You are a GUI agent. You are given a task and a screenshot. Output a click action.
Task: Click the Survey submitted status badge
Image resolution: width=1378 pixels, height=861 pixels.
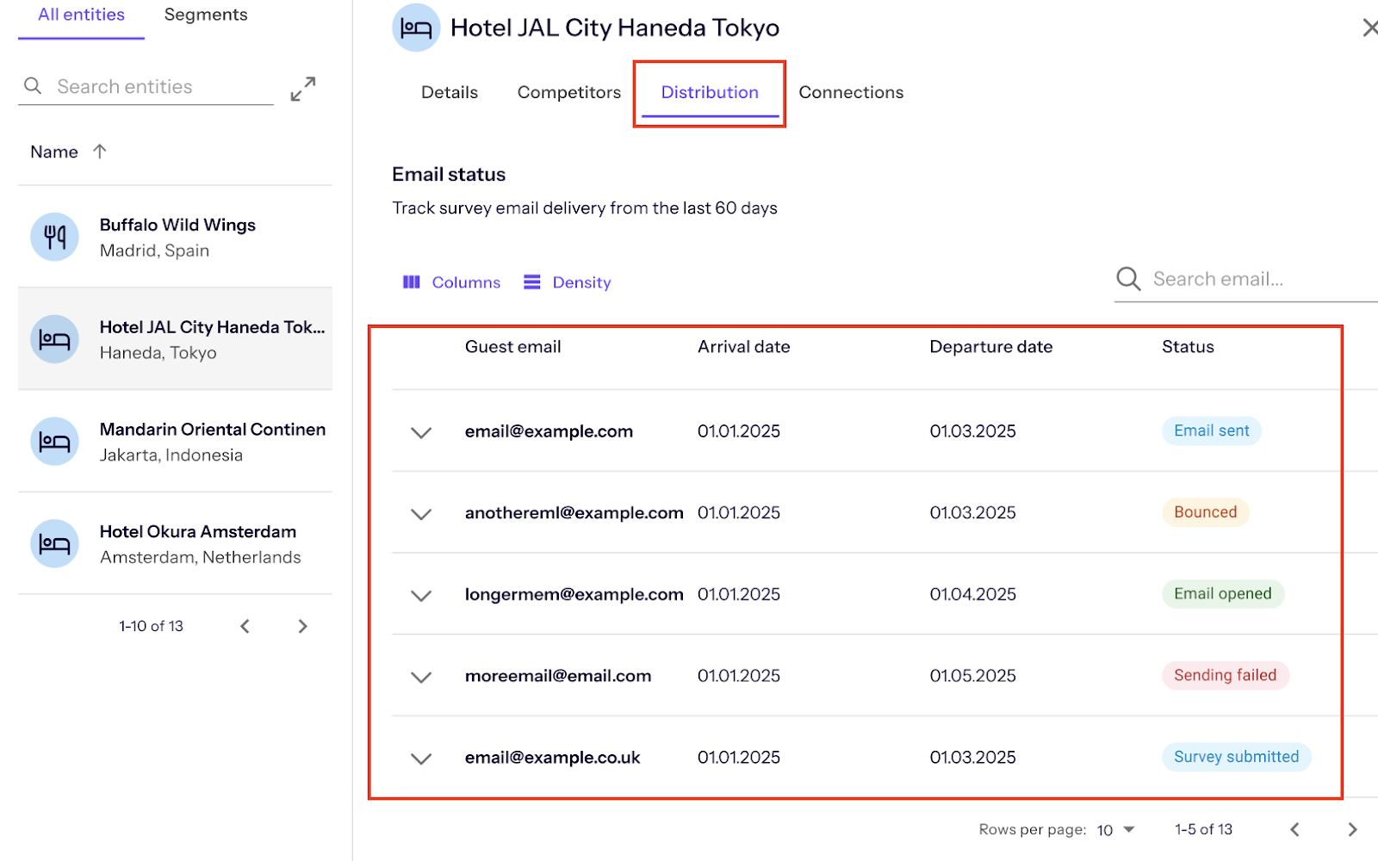pos(1237,757)
